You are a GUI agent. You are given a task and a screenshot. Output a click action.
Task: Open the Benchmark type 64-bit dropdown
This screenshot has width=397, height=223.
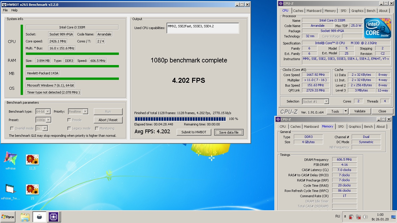pyautogui.click(x=43, y=111)
